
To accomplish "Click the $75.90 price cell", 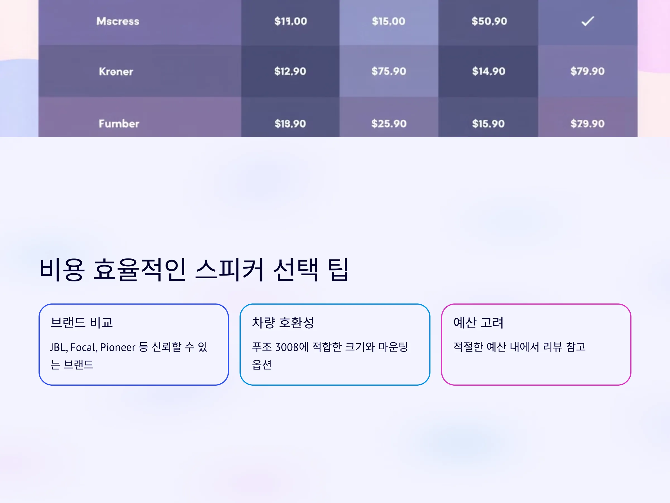I will [389, 71].
